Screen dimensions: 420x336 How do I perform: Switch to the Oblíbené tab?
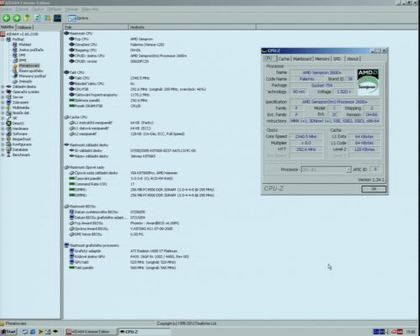(x=24, y=27)
